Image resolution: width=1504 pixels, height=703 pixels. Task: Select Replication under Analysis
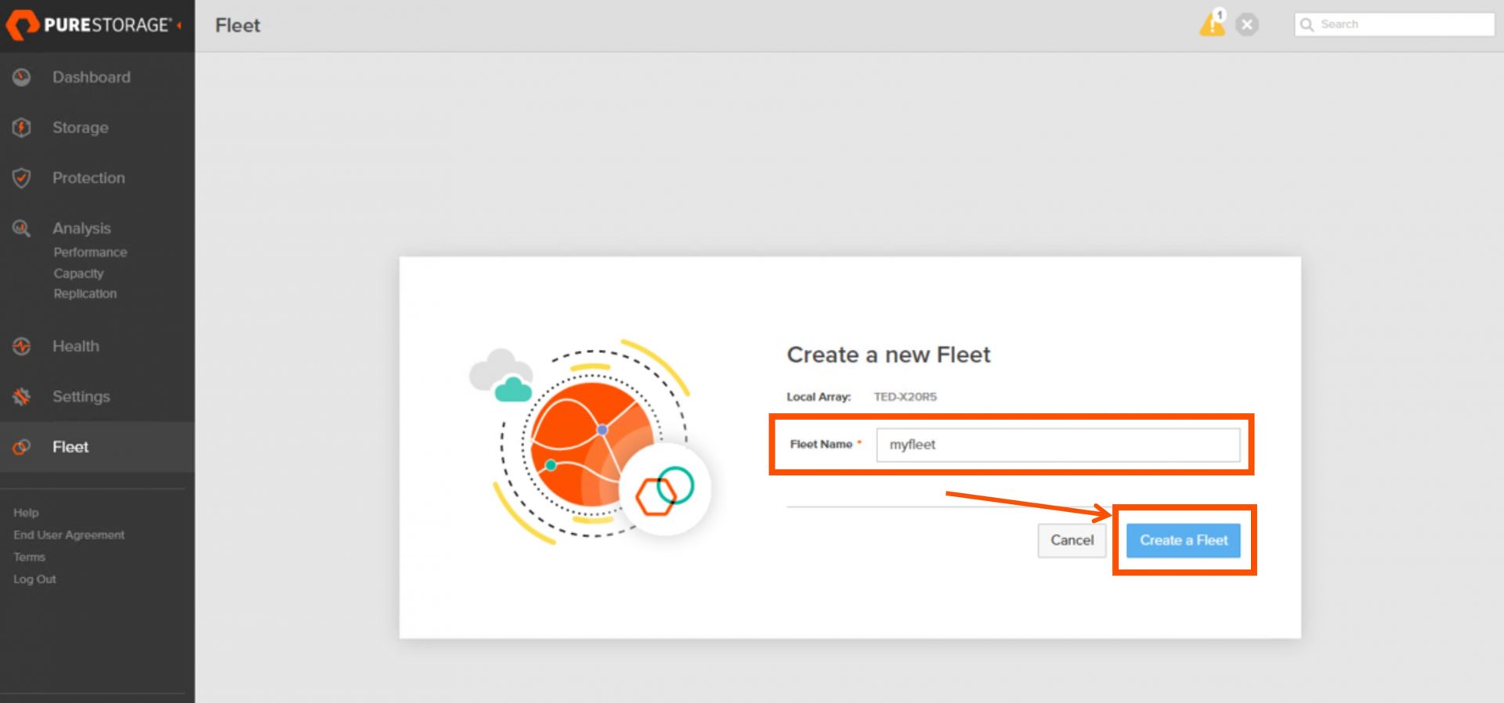click(85, 294)
